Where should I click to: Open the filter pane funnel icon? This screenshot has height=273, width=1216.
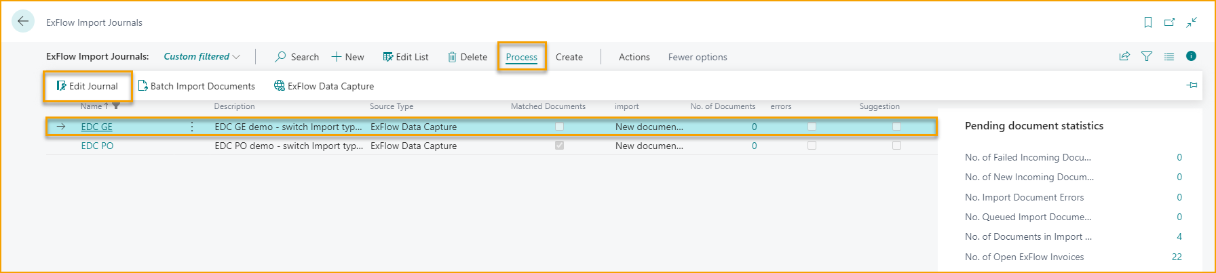click(x=1147, y=57)
